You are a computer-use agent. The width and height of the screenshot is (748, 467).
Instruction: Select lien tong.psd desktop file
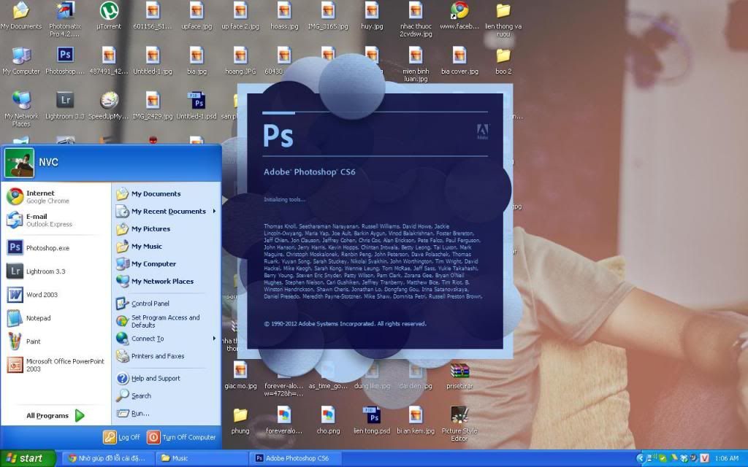pyautogui.click(x=372, y=420)
